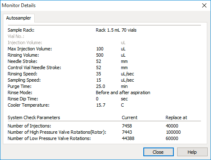
Task: Click the low pressure rotations count 44388
Action: point(128,138)
